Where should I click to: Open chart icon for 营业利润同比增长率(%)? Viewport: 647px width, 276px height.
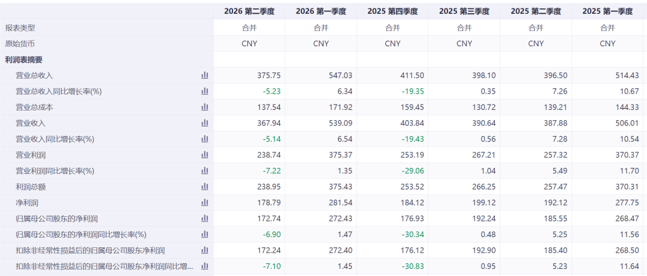tap(204, 171)
